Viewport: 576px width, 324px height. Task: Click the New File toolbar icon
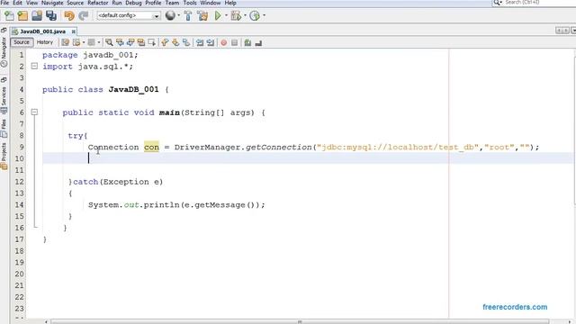(9, 15)
